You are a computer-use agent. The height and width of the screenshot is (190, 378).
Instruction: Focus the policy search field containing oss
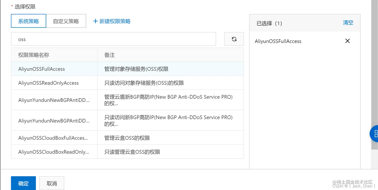pyautogui.click(x=113, y=39)
